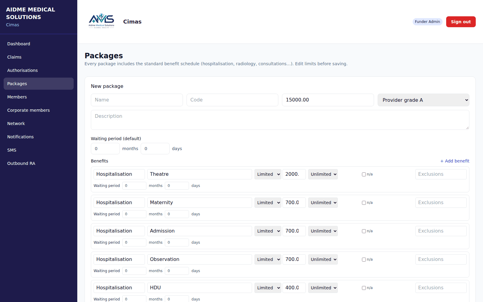Open Authorisations in the sidebar

39,70
